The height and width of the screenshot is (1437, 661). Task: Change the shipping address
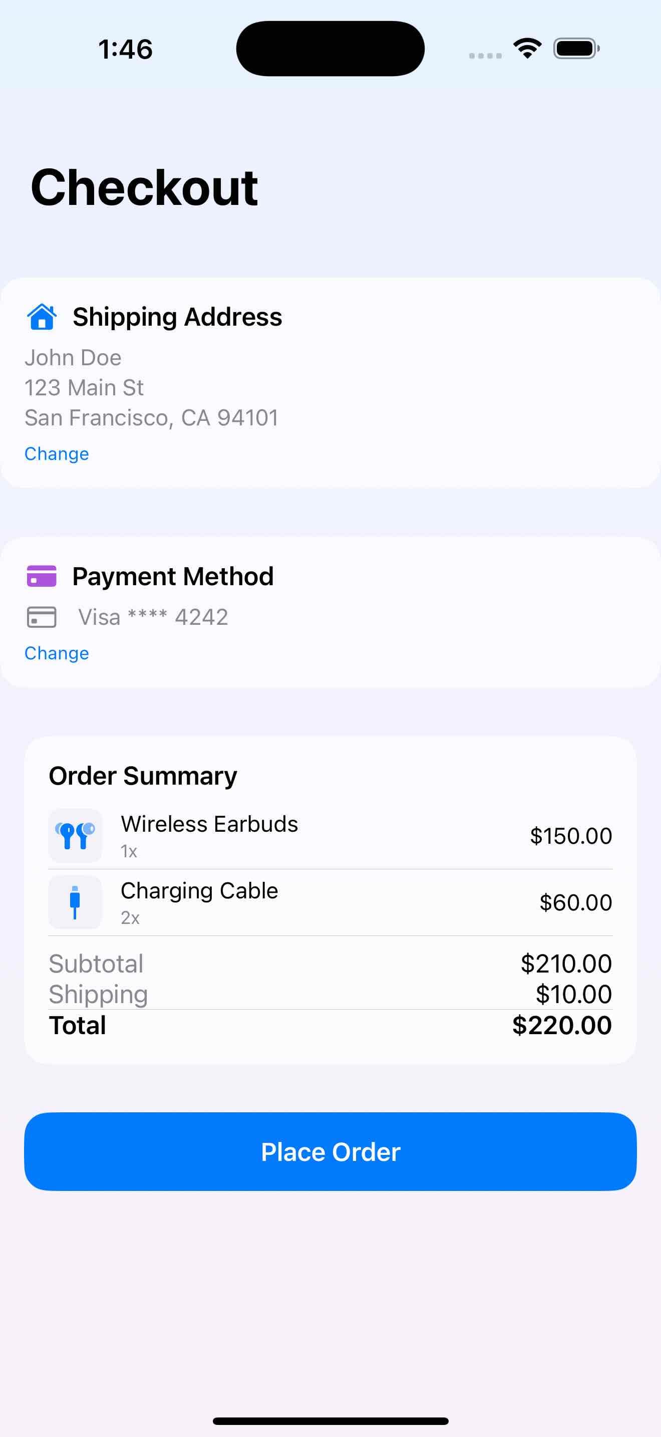coord(57,454)
